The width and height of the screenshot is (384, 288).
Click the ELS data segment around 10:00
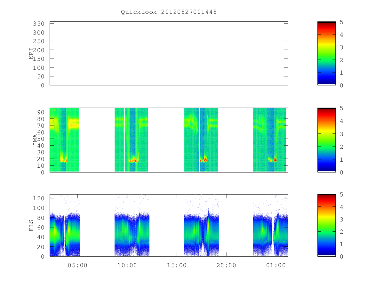[132, 225]
